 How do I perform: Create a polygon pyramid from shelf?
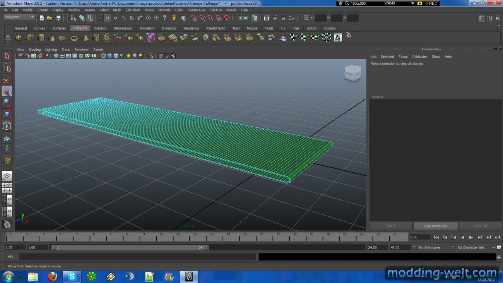85,38
